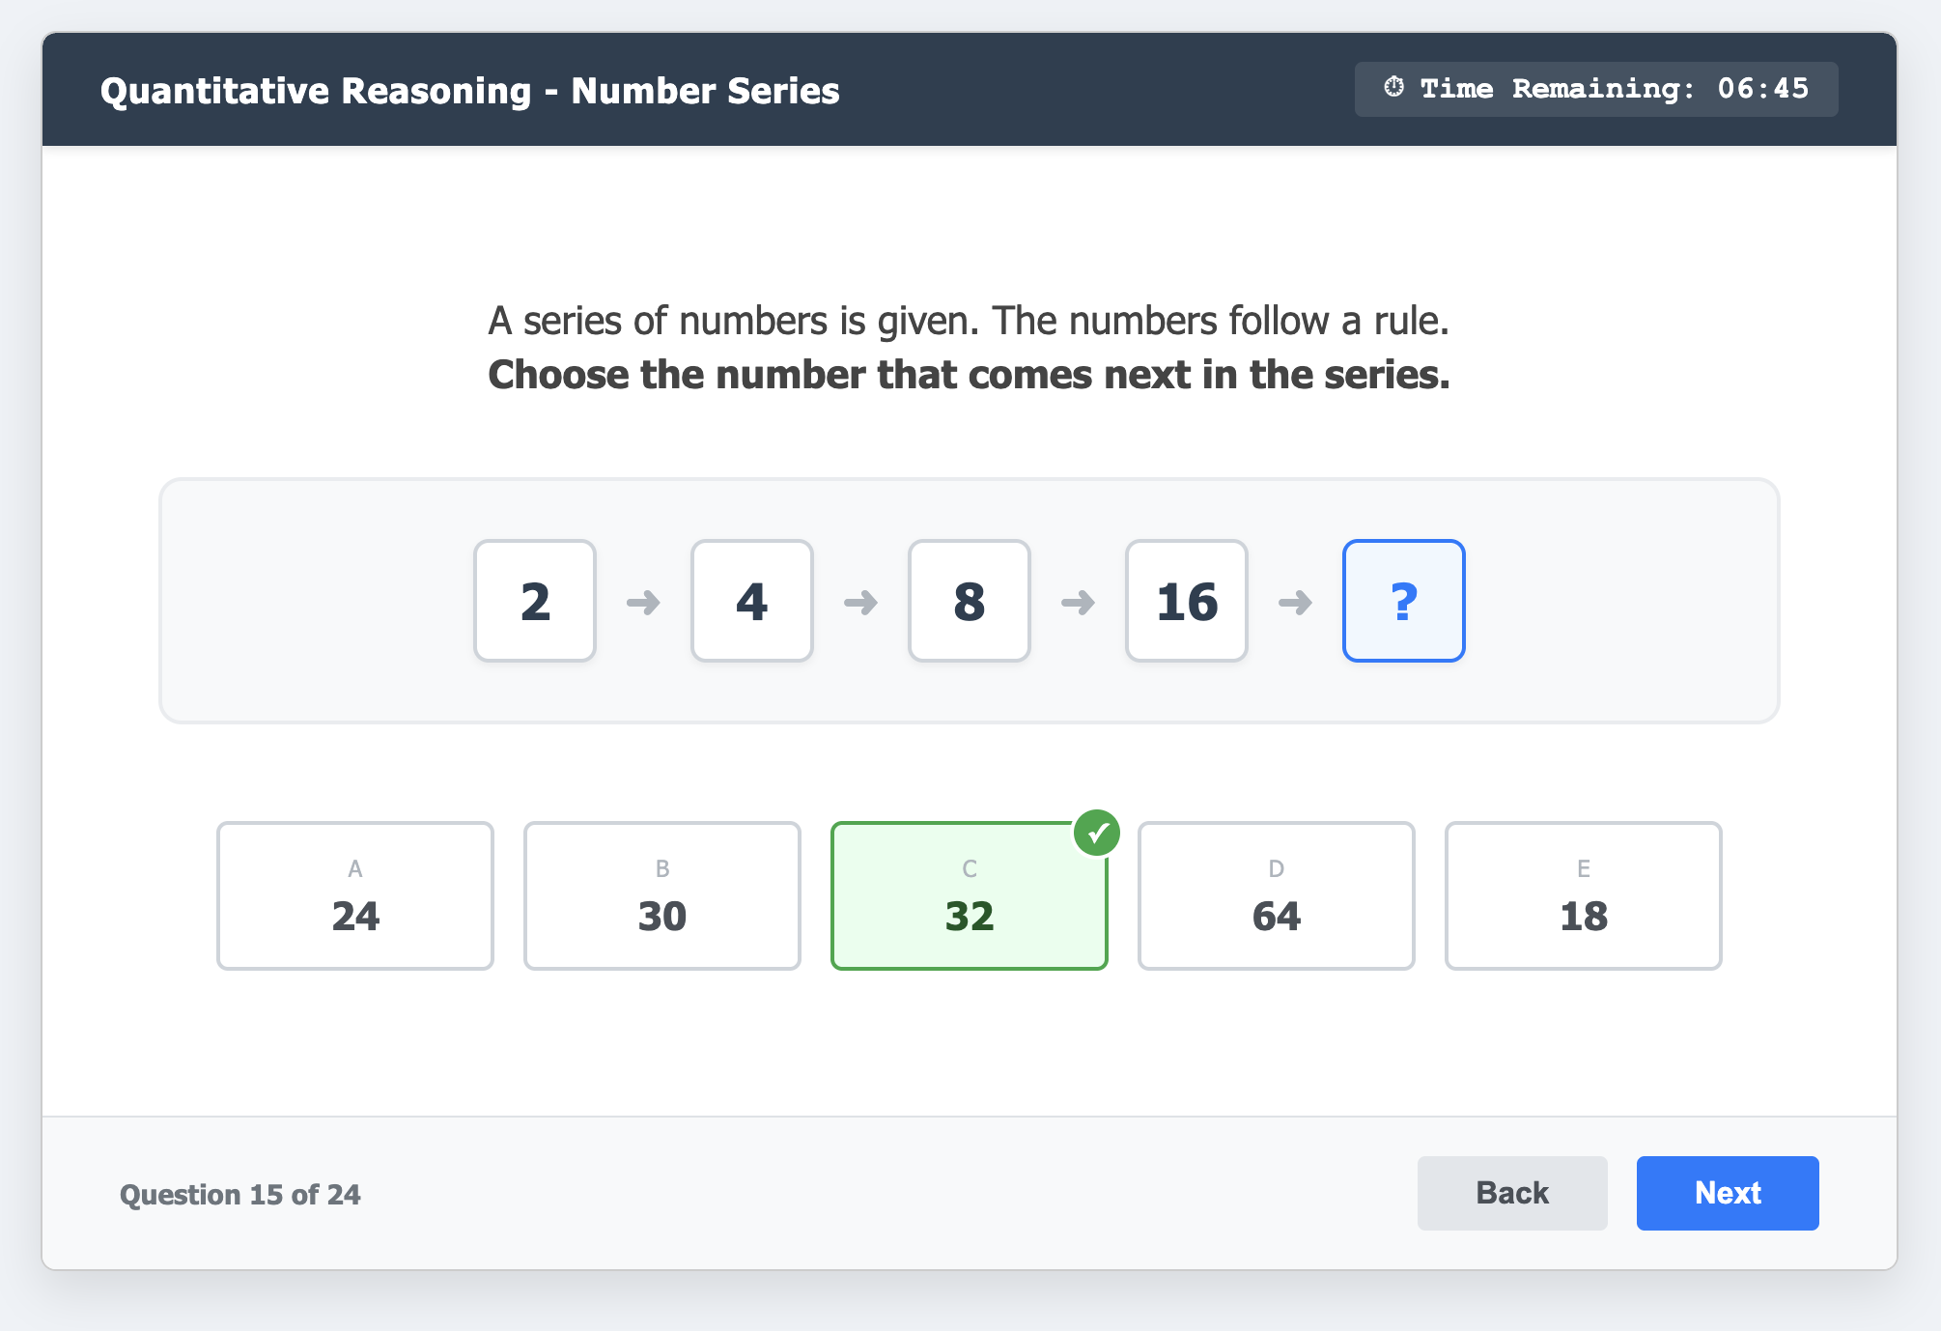The image size is (1941, 1331).
Task: Select answer option C, 32
Action: [x=969, y=895]
